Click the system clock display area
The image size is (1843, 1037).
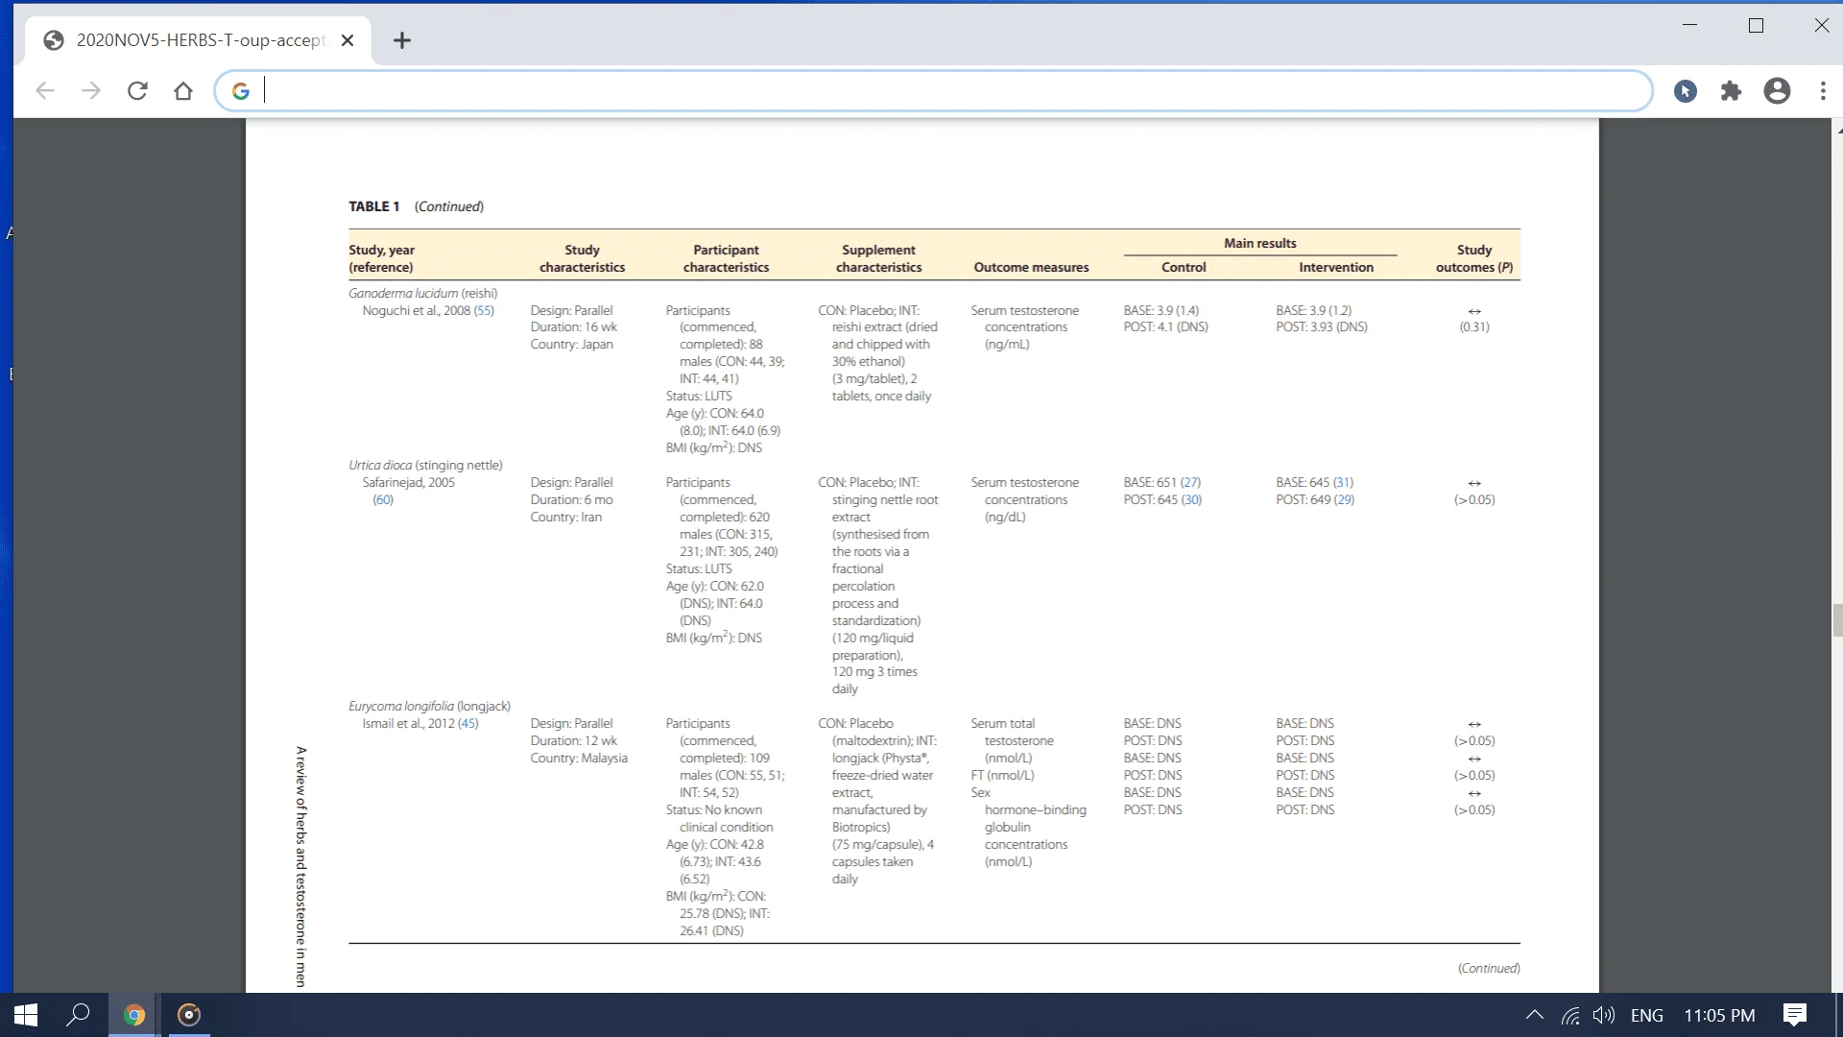point(1719,1014)
